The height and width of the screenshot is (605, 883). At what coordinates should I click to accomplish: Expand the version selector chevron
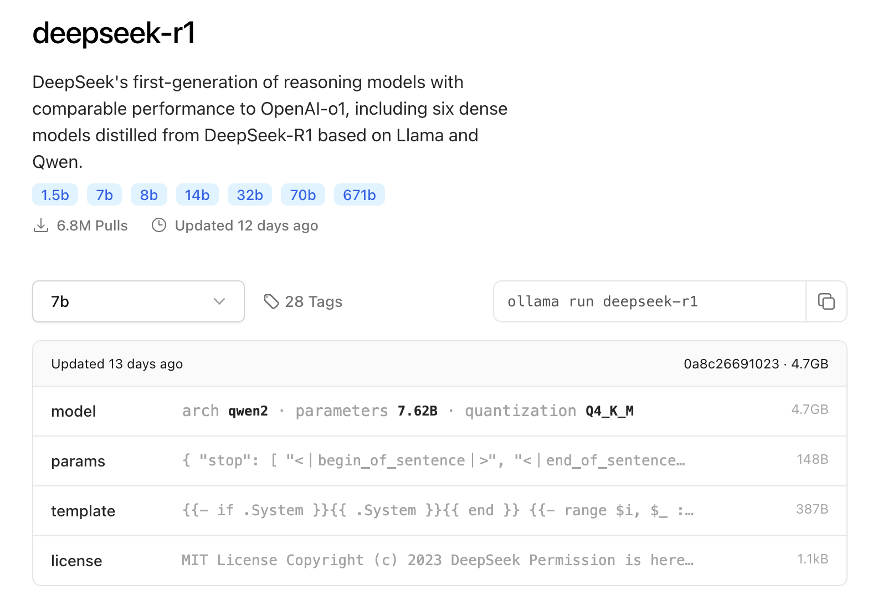(x=219, y=301)
